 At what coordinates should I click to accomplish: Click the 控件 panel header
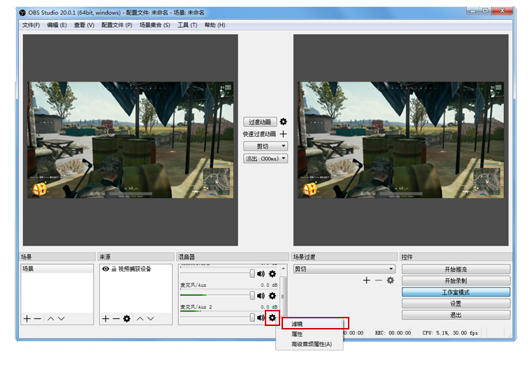[x=456, y=257]
